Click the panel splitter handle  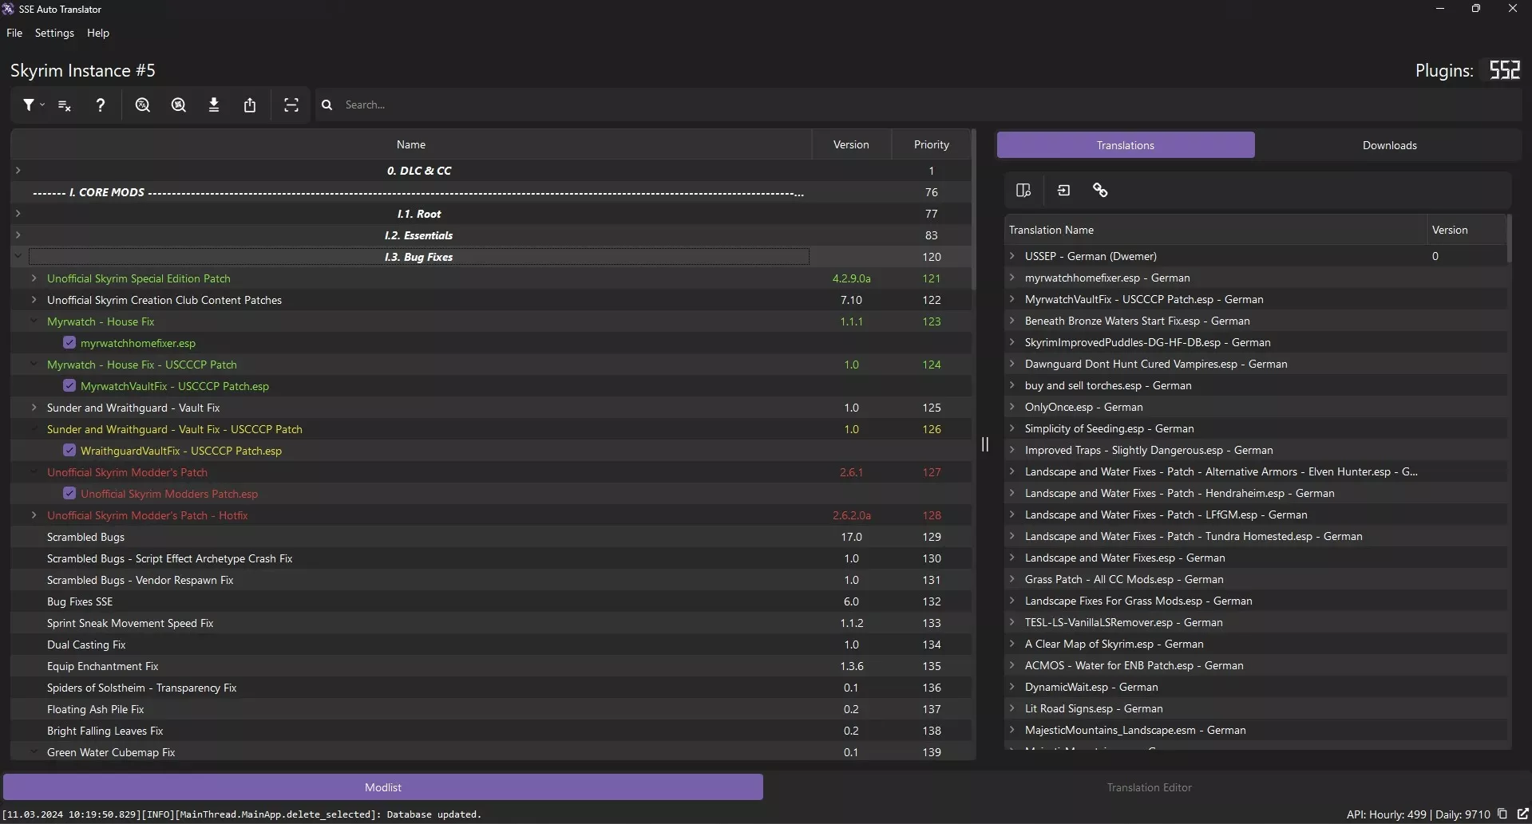click(985, 444)
